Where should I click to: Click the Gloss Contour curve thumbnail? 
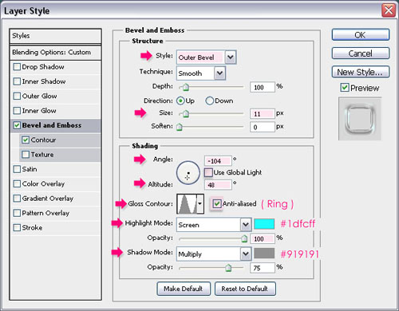pyautogui.click(x=187, y=204)
